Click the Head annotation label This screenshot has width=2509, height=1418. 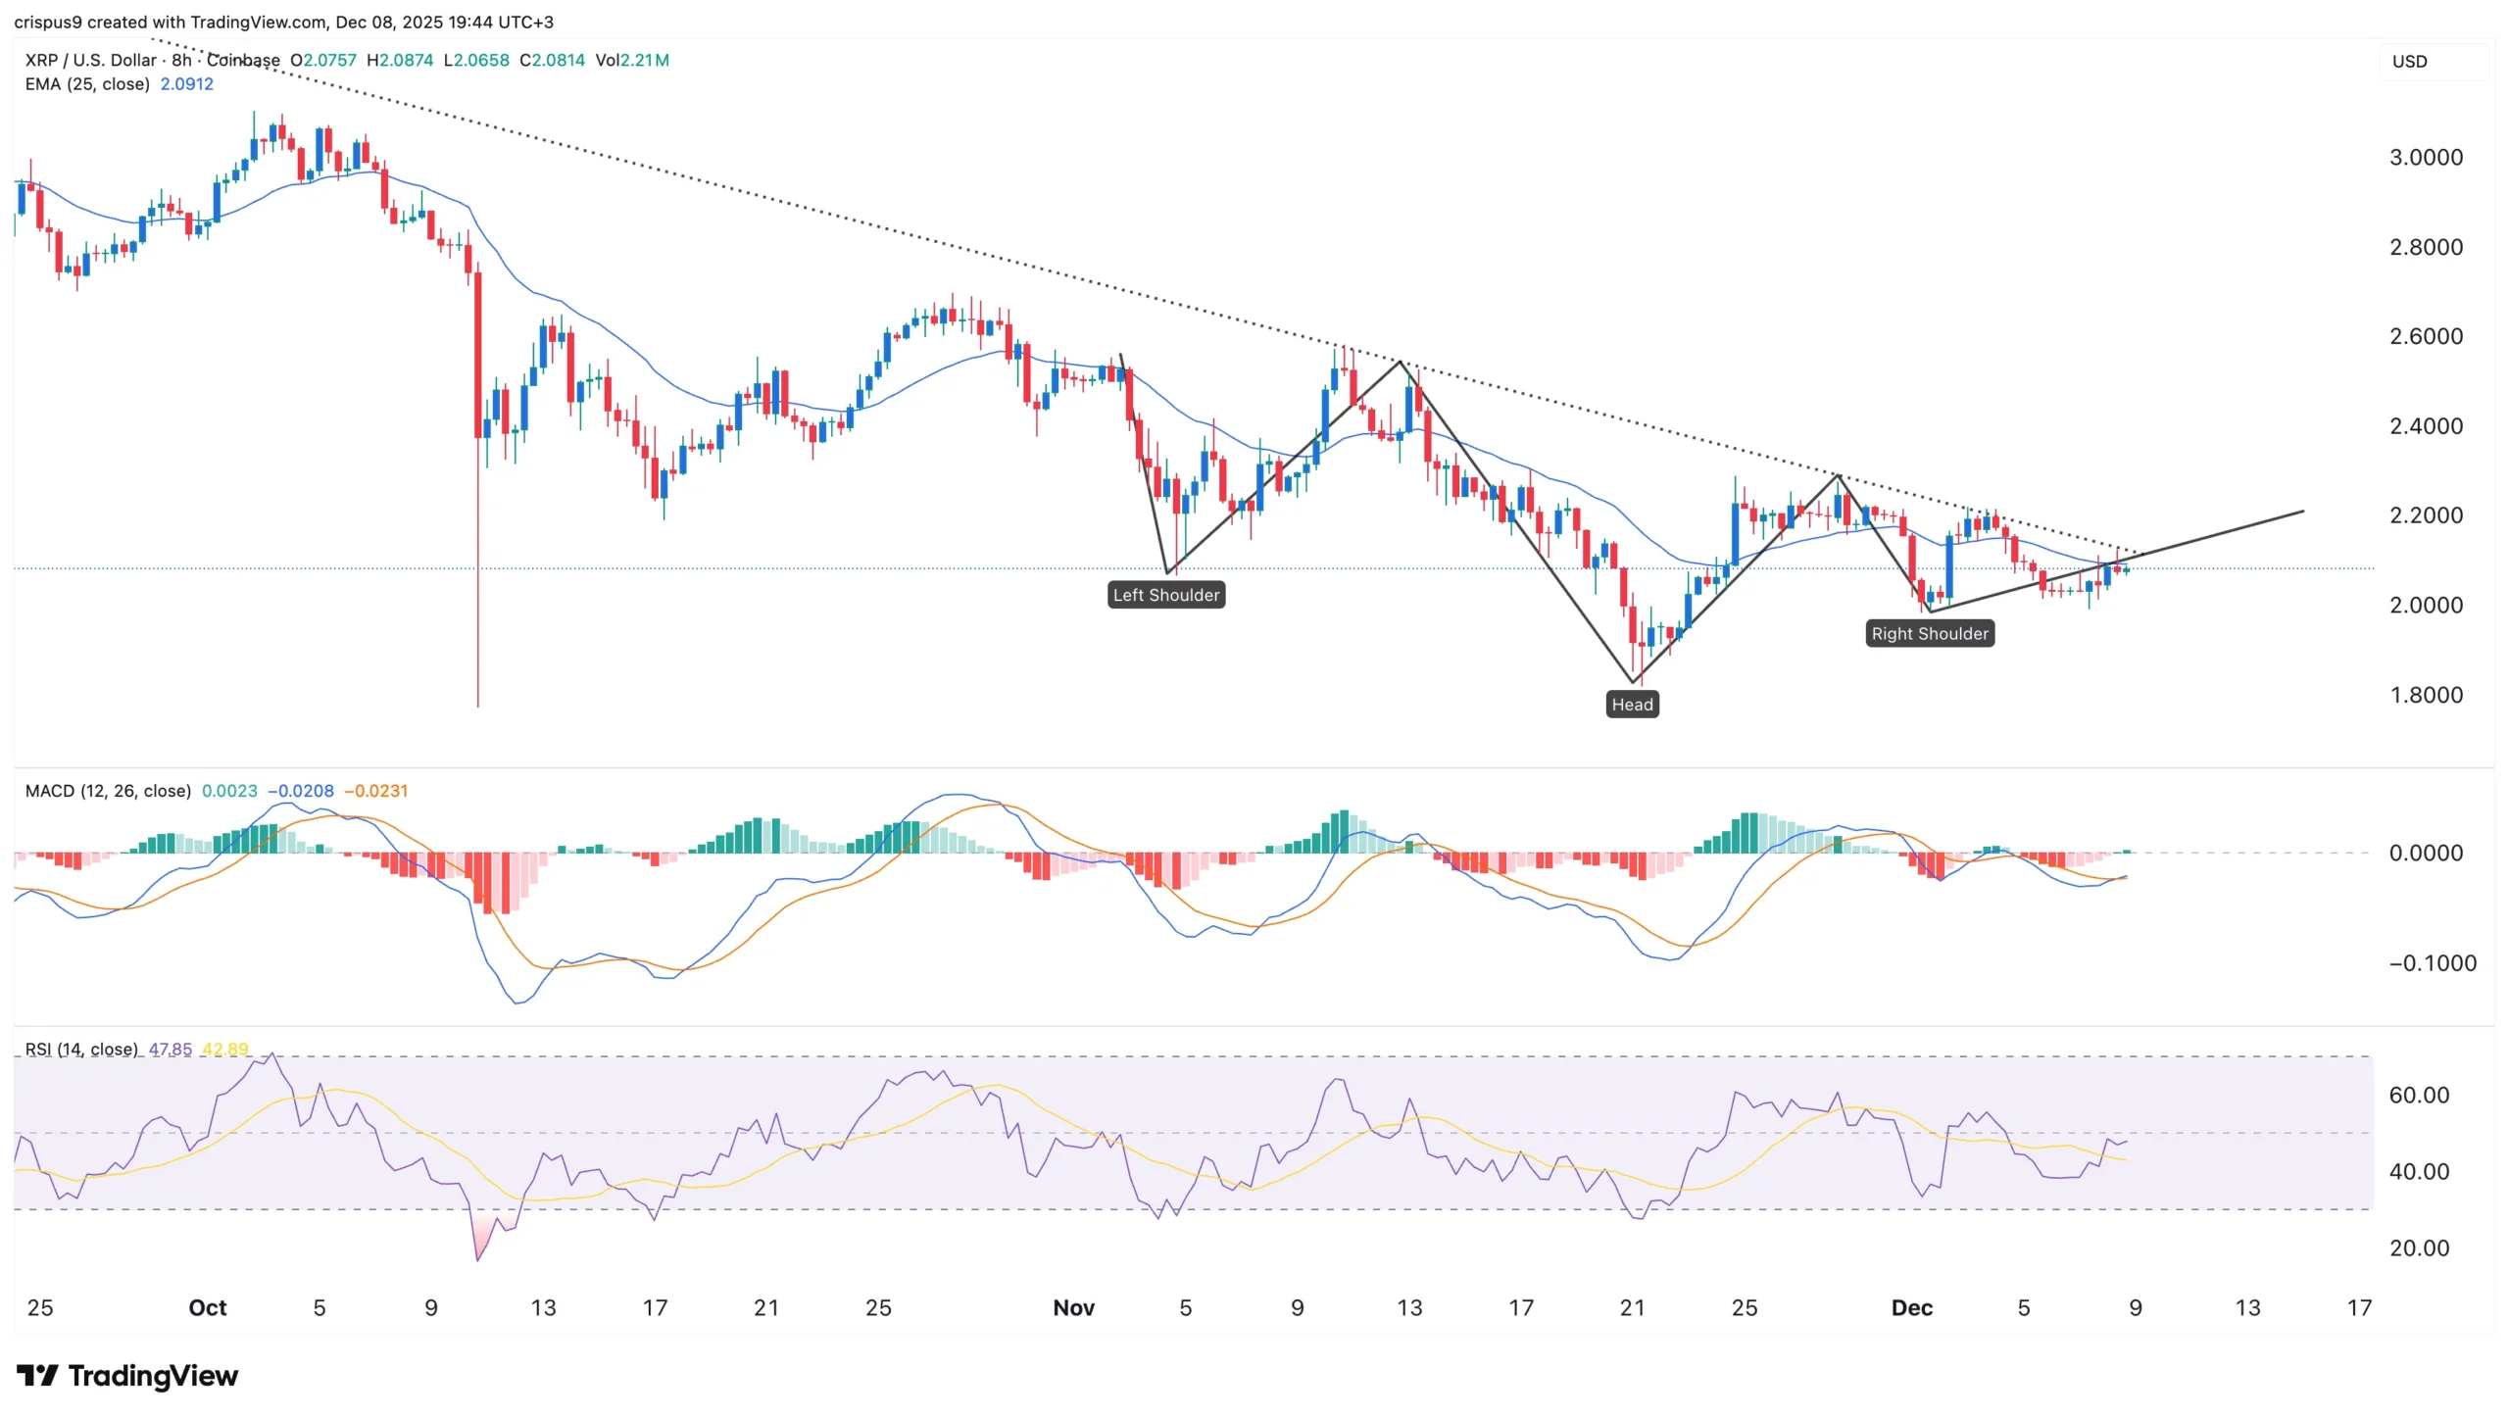(x=1632, y=705)
